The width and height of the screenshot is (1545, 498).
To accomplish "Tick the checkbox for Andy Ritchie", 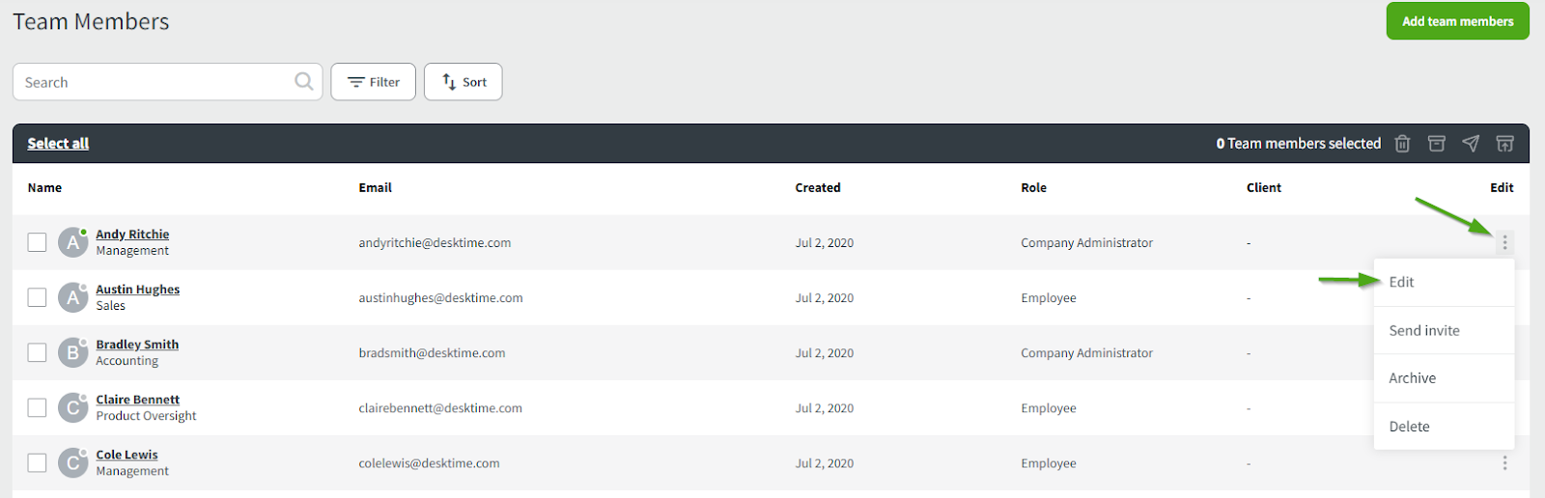I will tap(37, 242).
